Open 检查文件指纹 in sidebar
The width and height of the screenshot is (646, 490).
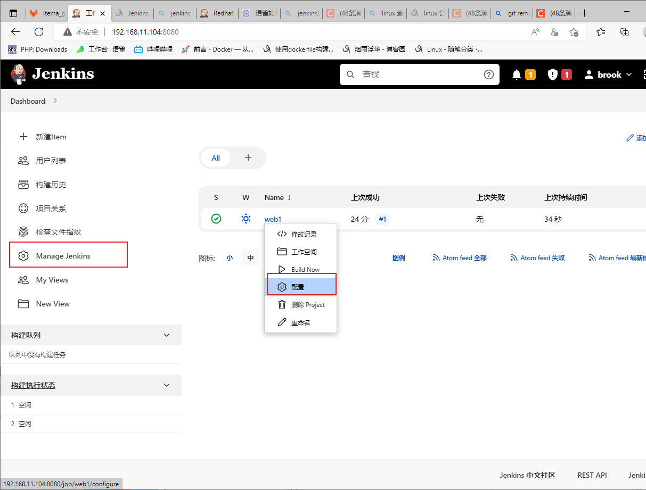pos(50,232)
